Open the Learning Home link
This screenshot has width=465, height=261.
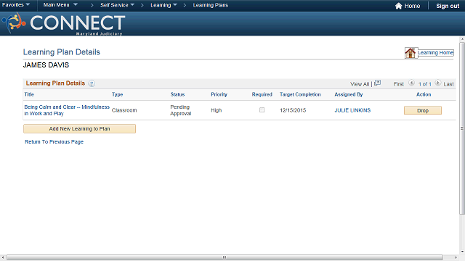pos(435,53)
